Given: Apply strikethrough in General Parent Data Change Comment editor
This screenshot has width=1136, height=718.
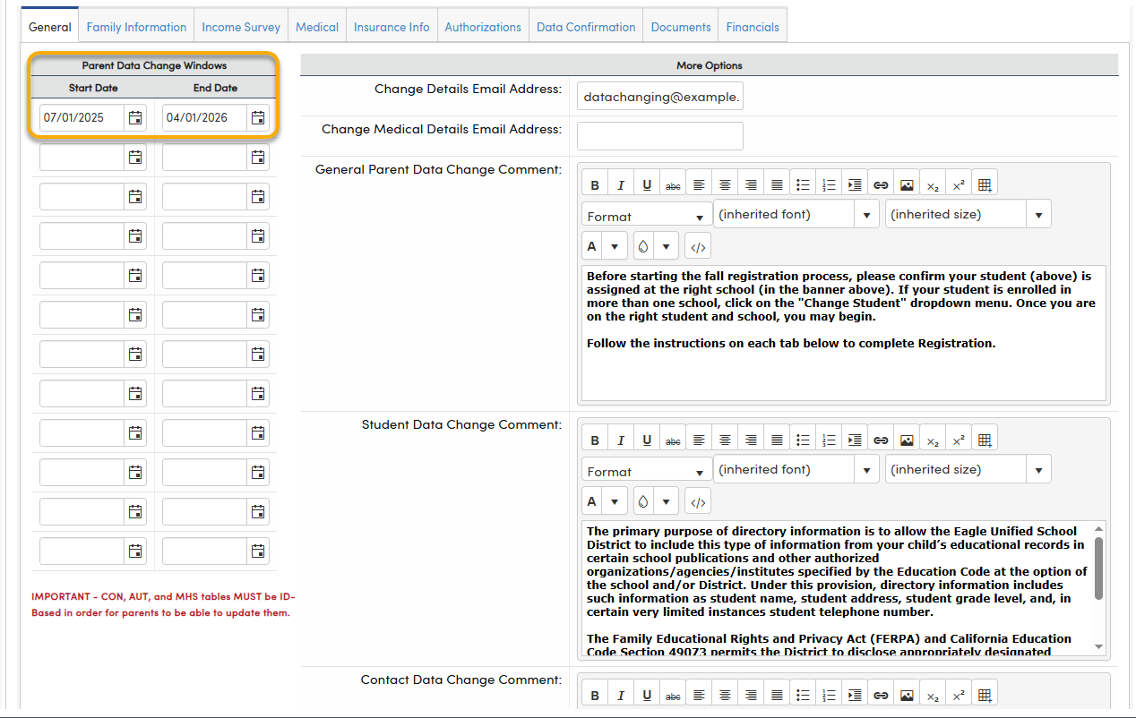Looking at the screenshot, I should (673, 184).
